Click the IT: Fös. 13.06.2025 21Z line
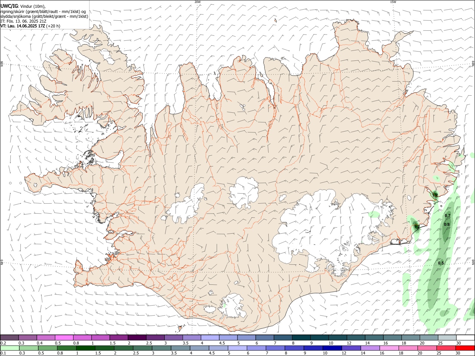The height and width of the screenshot is (356, 475). click(23, 21)
